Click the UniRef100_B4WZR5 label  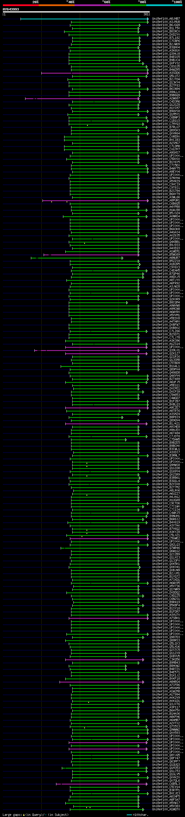tap(166, 70)
